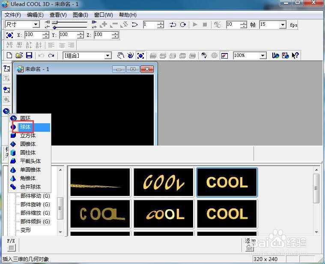Click the Ulead website globe icon

(x=275, y=56)
